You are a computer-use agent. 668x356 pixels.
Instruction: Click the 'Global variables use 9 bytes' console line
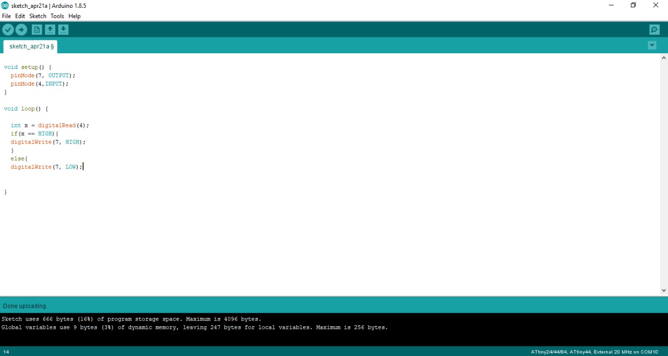(195, 327)
